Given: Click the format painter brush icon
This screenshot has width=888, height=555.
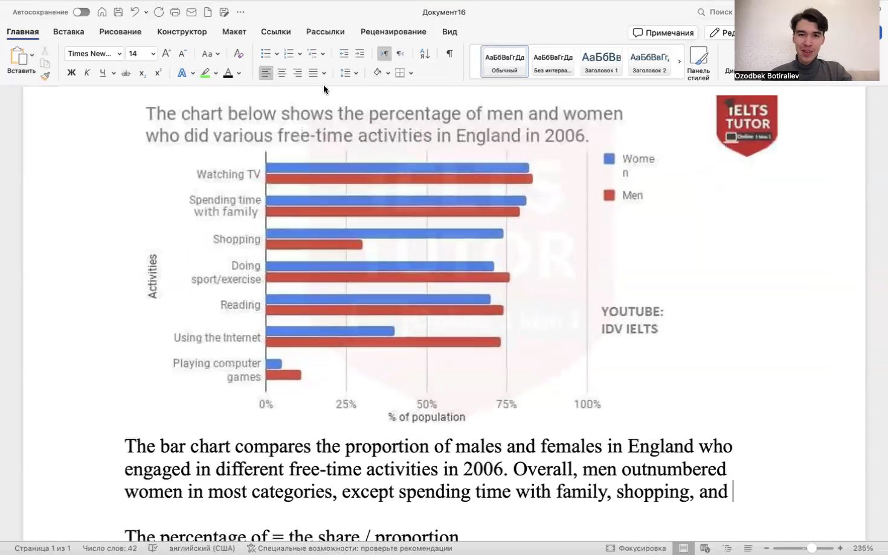Looking at the screenshot, I should click(45, 76).
